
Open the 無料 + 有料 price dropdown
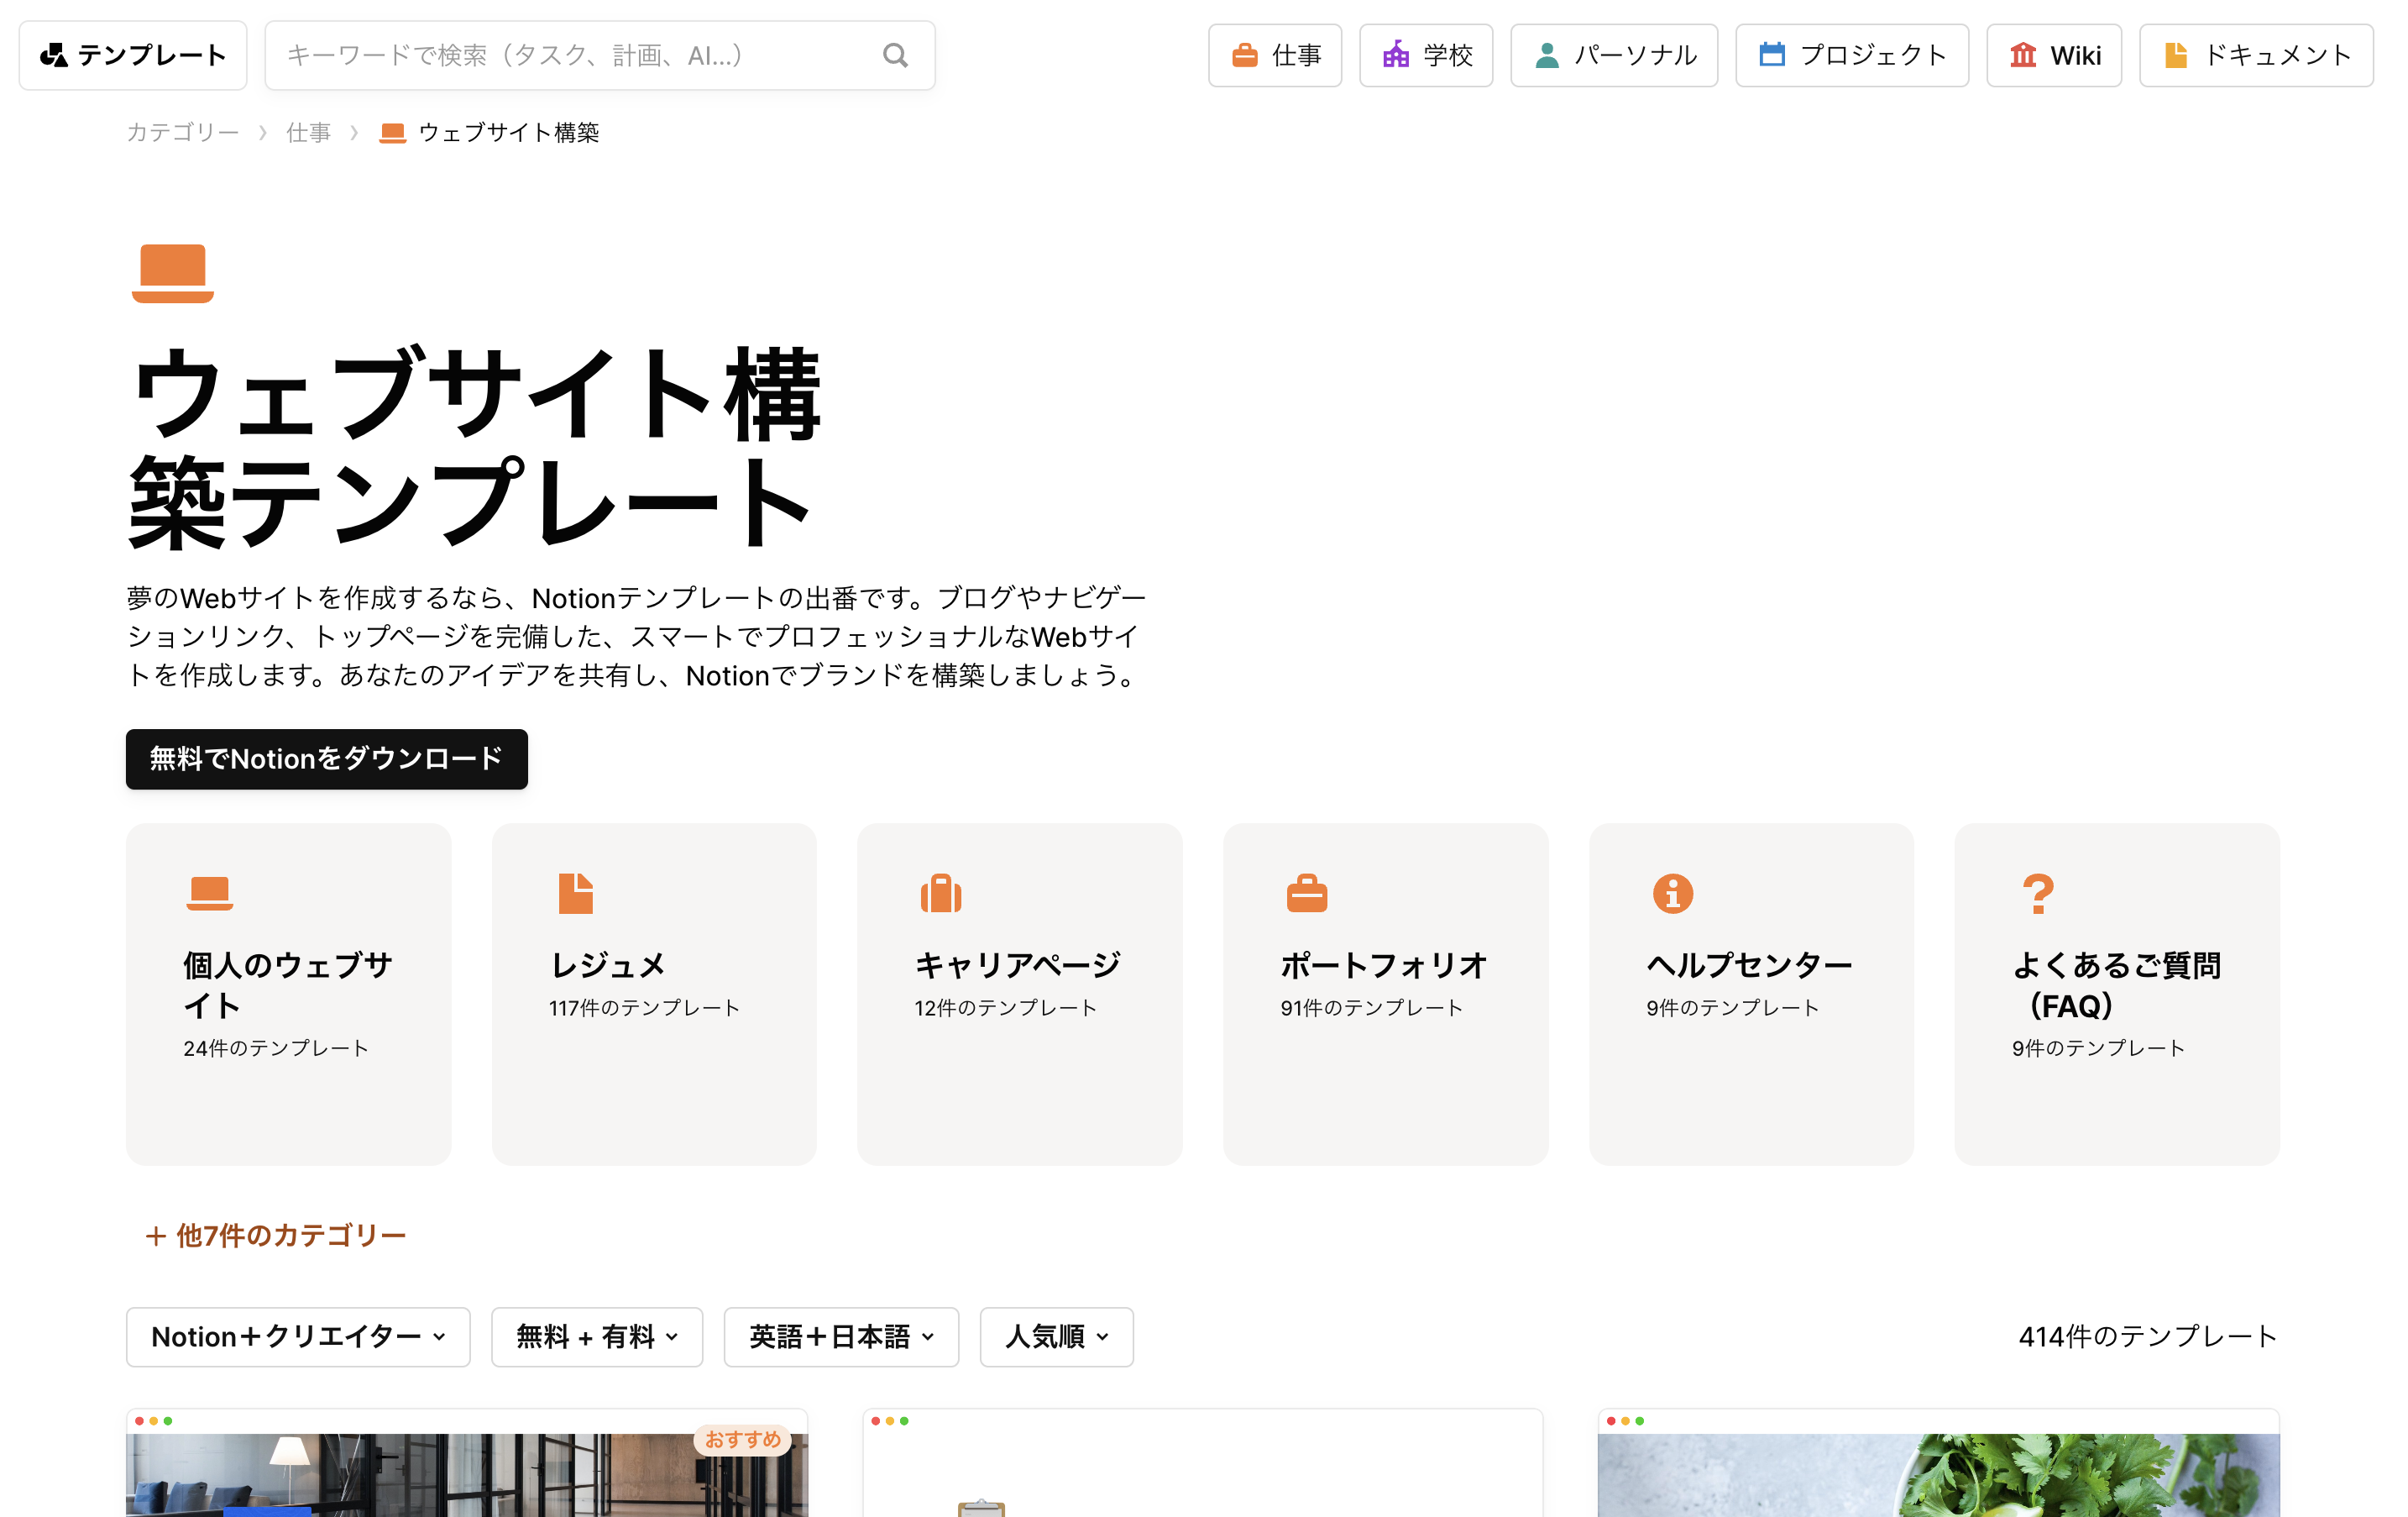(x=597, y=1337)
